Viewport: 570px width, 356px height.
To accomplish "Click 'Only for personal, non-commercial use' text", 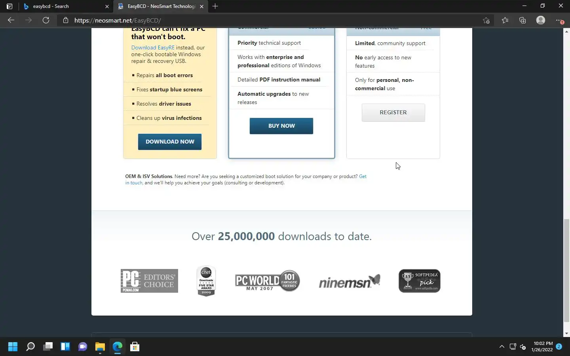I will click(x=384, y=84).
